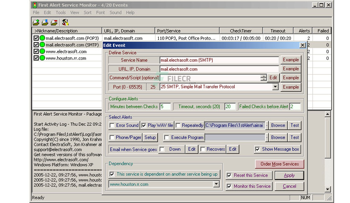The height and width of the screenshot is (203, 350).
Task: Open the Tools menu
Action: (x=61, y=13)
